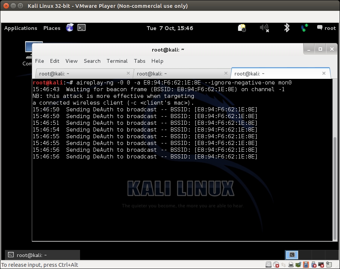The height and width of the screenshot is (269, 340).
Task: Select the first workspace in the switcher
Action: pos(292,255)
